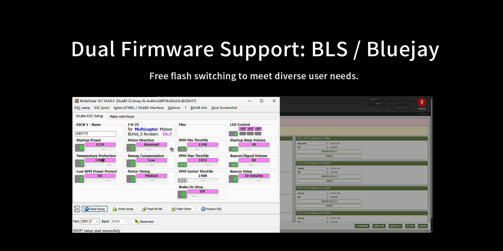This screenshot has width=503, height=251.
Task: Adjust the Motor Timing slider
Action: click(x=151, y=181)
